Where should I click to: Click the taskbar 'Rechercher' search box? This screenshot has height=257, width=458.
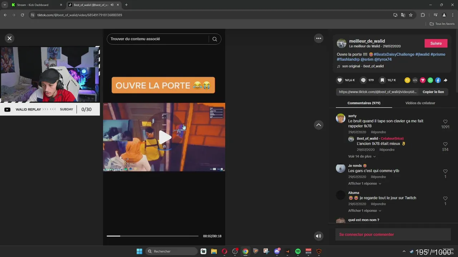pyautogui.click(x=172, y=251)
